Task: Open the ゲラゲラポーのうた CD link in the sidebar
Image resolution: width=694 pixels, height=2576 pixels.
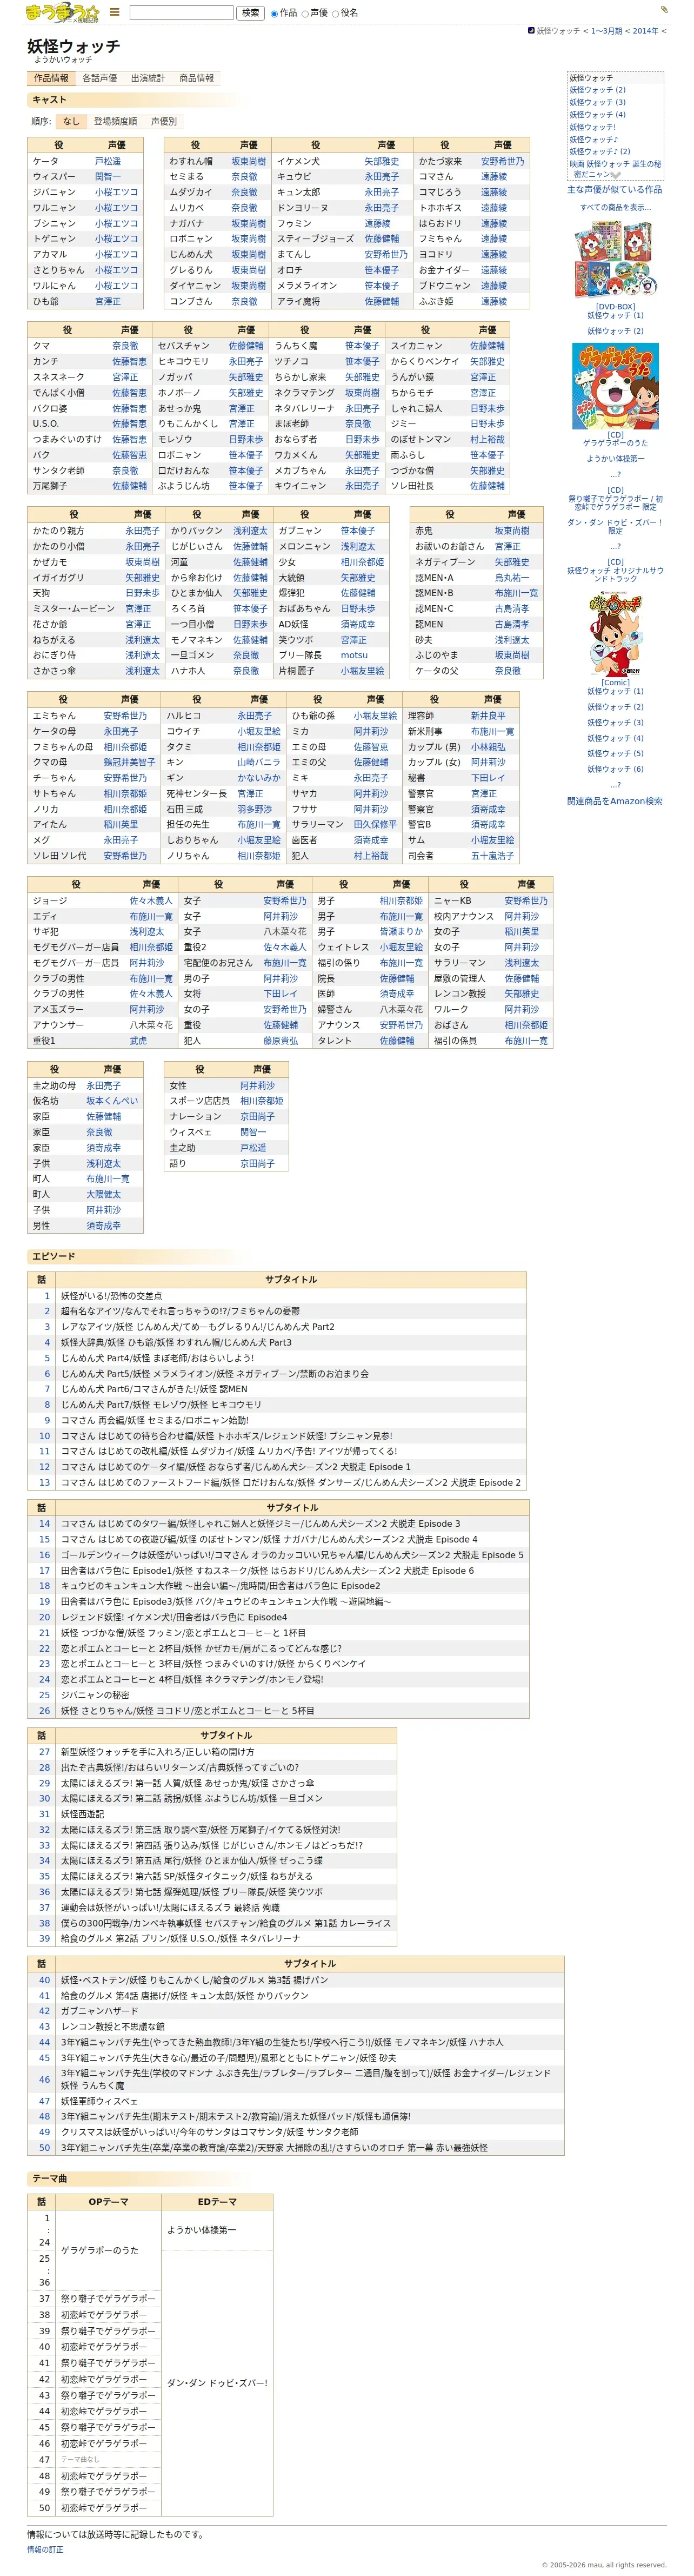Action: click(x=615, y=443)
